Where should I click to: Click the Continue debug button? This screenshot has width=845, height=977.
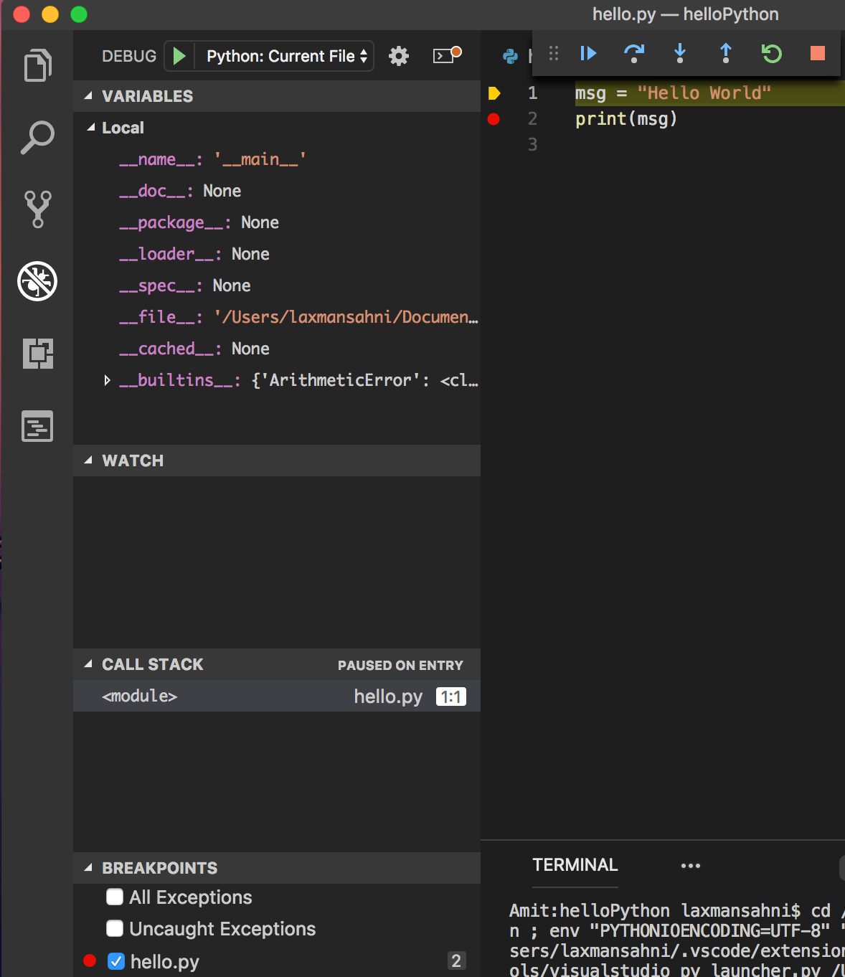tap(588, 53)
